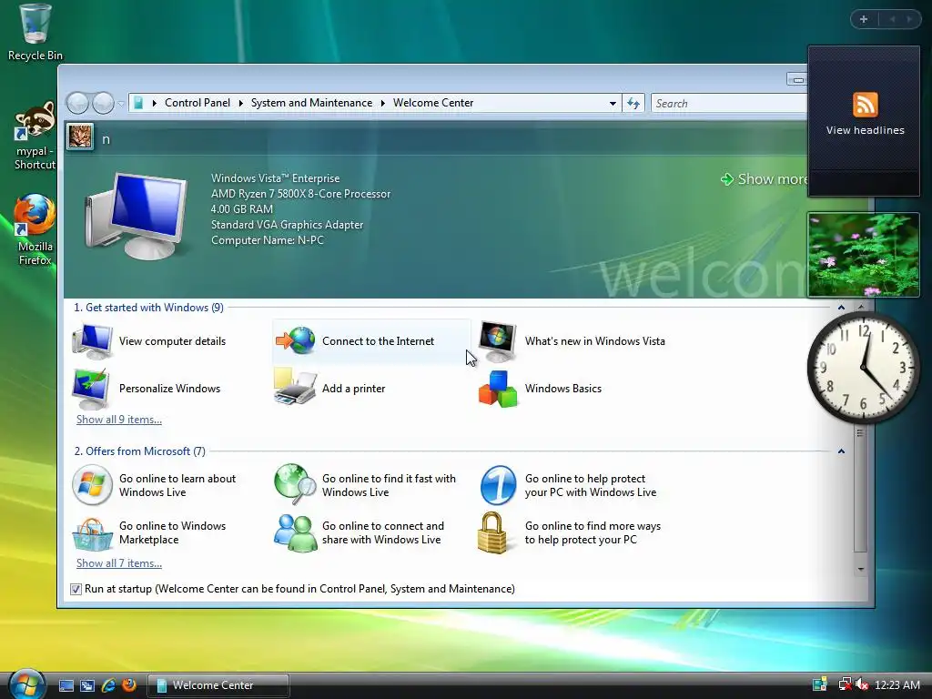Click the Windows Basics label
Image resolution: width=932 pixels, height=699 pixels.
coord(562,389)
